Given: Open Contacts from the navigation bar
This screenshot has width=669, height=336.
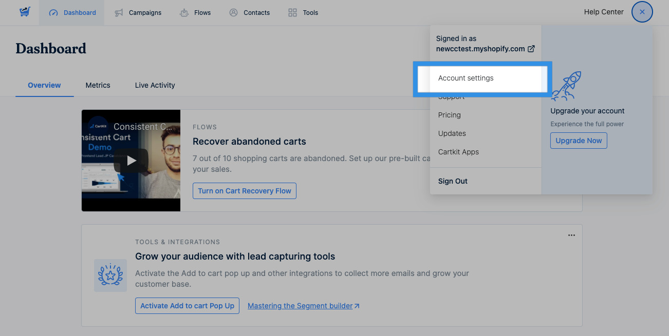Looking at the screenshot, I should pyautogui.click(x=250, y=13).
